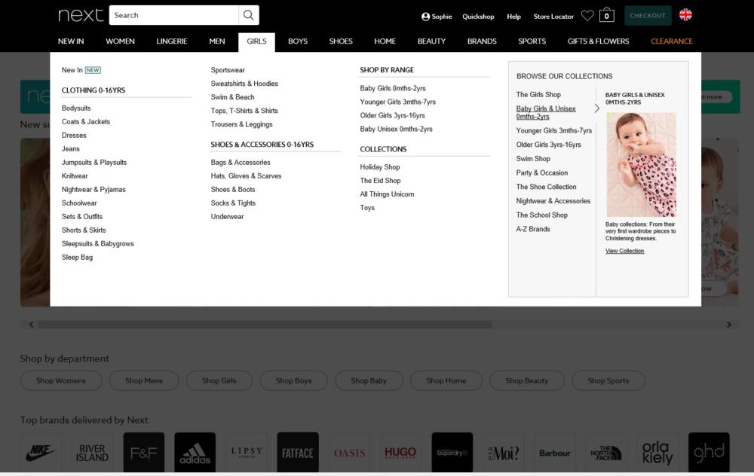This screenshot has height=476, width=754.
Task: Click the search magnifying glass icon
Action: tap(248, 15)
